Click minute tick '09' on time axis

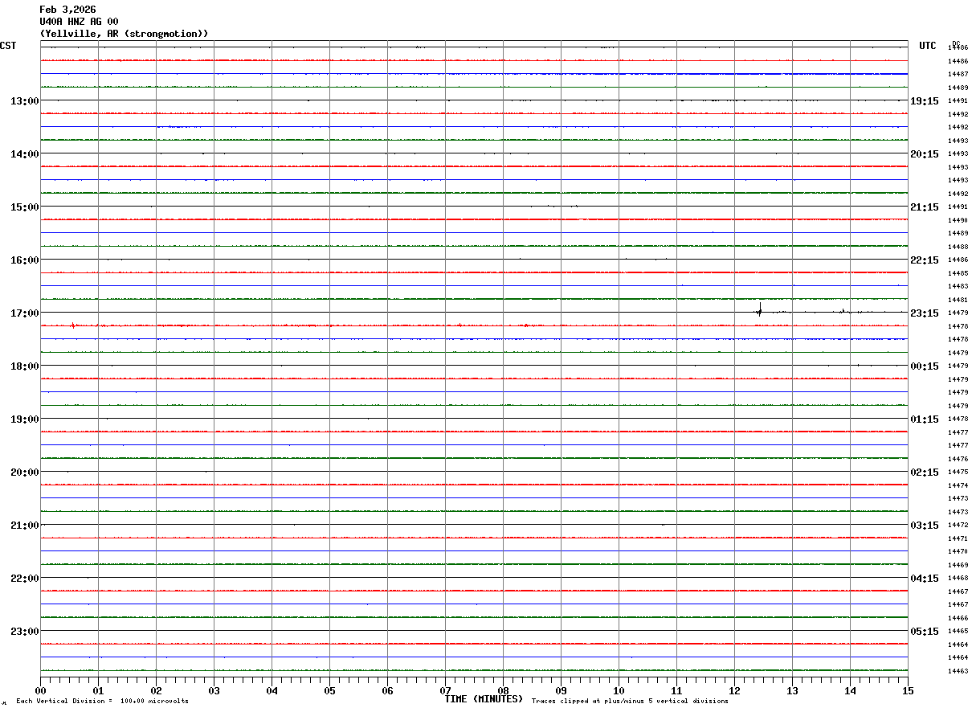[x=561, y=690]
